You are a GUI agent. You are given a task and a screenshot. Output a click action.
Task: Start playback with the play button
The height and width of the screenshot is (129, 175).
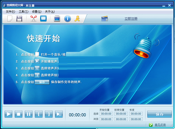(x=8, y=114)
